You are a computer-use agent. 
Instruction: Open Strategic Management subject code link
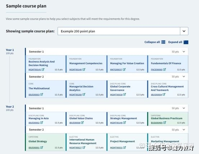click(x=116, y=123)
